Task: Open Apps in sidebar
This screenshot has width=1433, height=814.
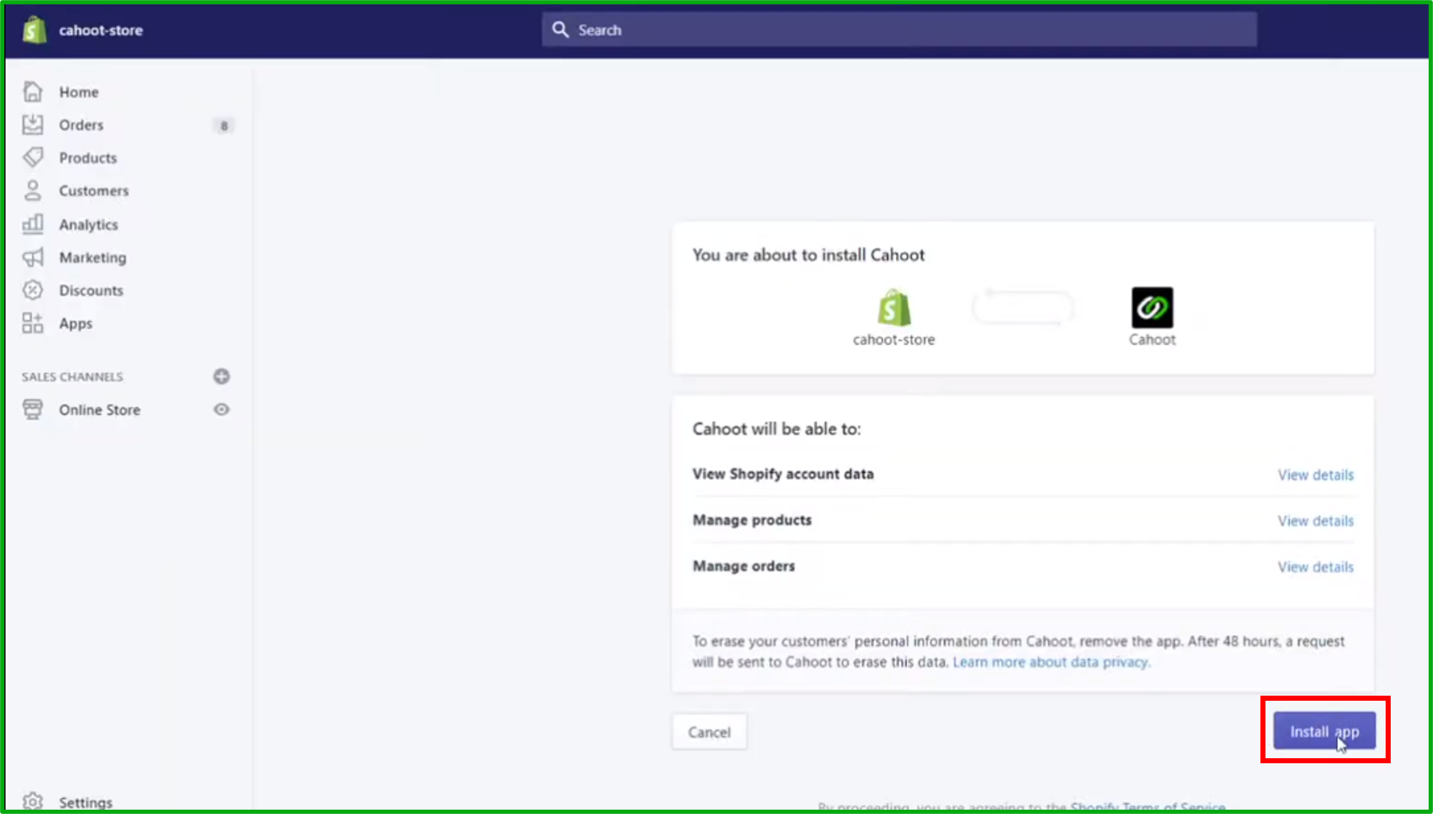Action: tap(75, 324)
